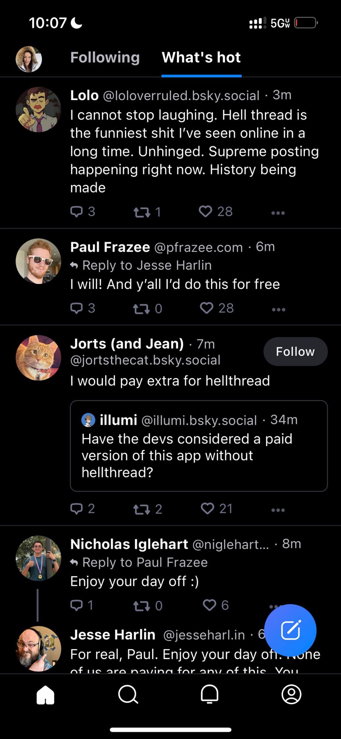Like Lolo's post about Hell thread
The height and width of the screenshot is (739, 341).
[x=216, y=211]
